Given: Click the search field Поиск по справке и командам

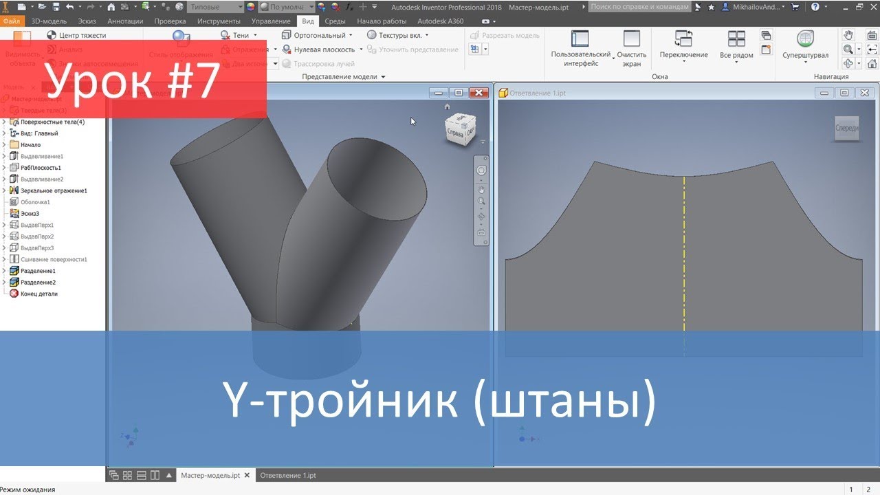Looking at the screenshot, I should (x=639, y=6).
